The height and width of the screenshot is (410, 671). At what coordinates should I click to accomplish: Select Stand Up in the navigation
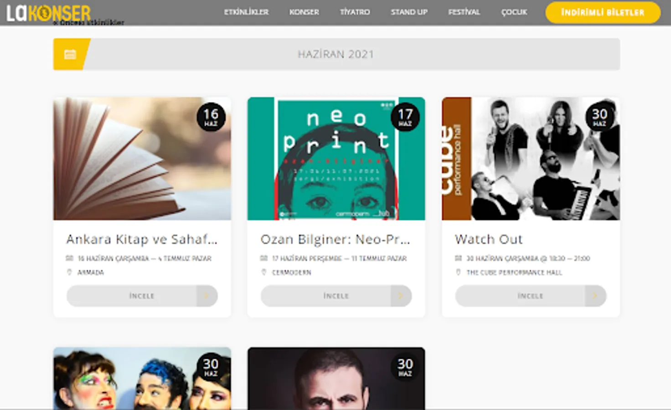point(409,12)
